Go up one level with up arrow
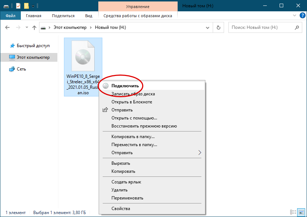This screenshot has width=307, height=217. pyautogui.click(x=34, y=28)
